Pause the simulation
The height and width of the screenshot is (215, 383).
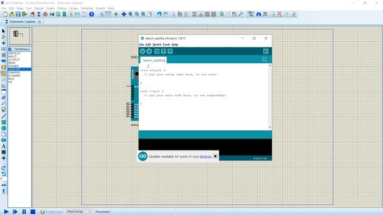(24, 211)
